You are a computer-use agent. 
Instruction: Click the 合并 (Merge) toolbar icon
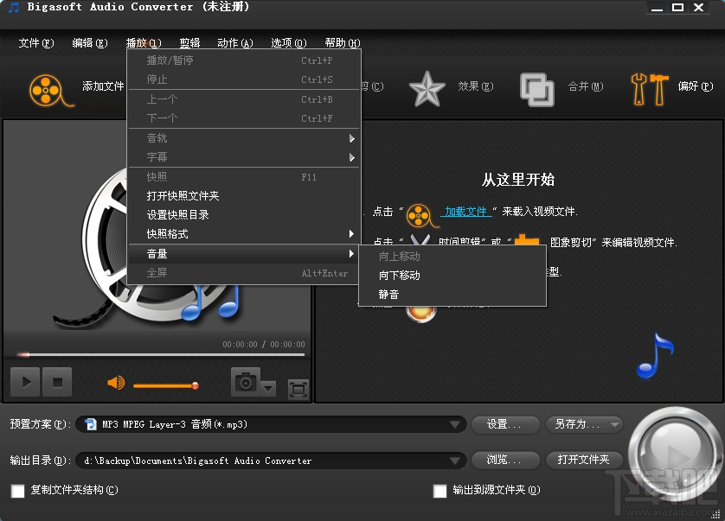pos(536,88)
